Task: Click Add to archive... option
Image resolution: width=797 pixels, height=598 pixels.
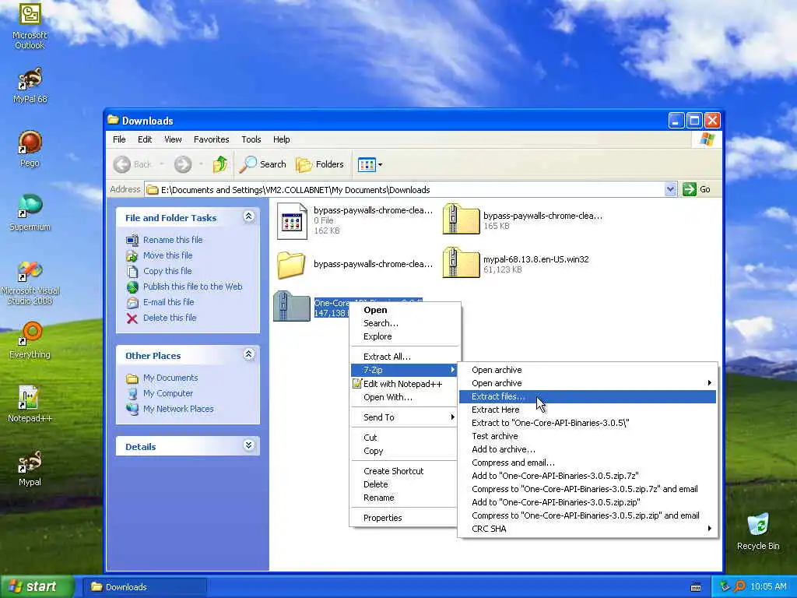Action: click(587, 449)
